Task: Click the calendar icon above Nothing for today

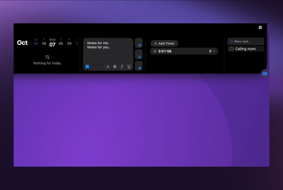Action: click(x=47, y=57)
